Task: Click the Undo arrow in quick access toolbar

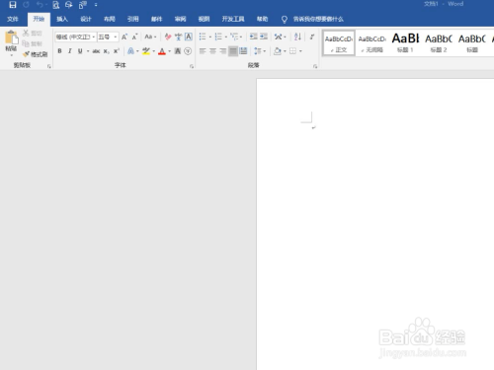Action: [x=40, y=5]
